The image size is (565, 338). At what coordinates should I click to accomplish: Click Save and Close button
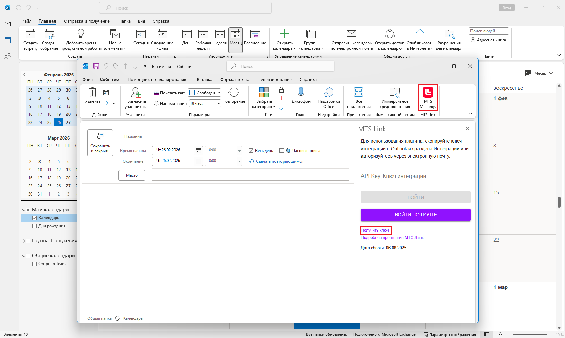(100, 143)
